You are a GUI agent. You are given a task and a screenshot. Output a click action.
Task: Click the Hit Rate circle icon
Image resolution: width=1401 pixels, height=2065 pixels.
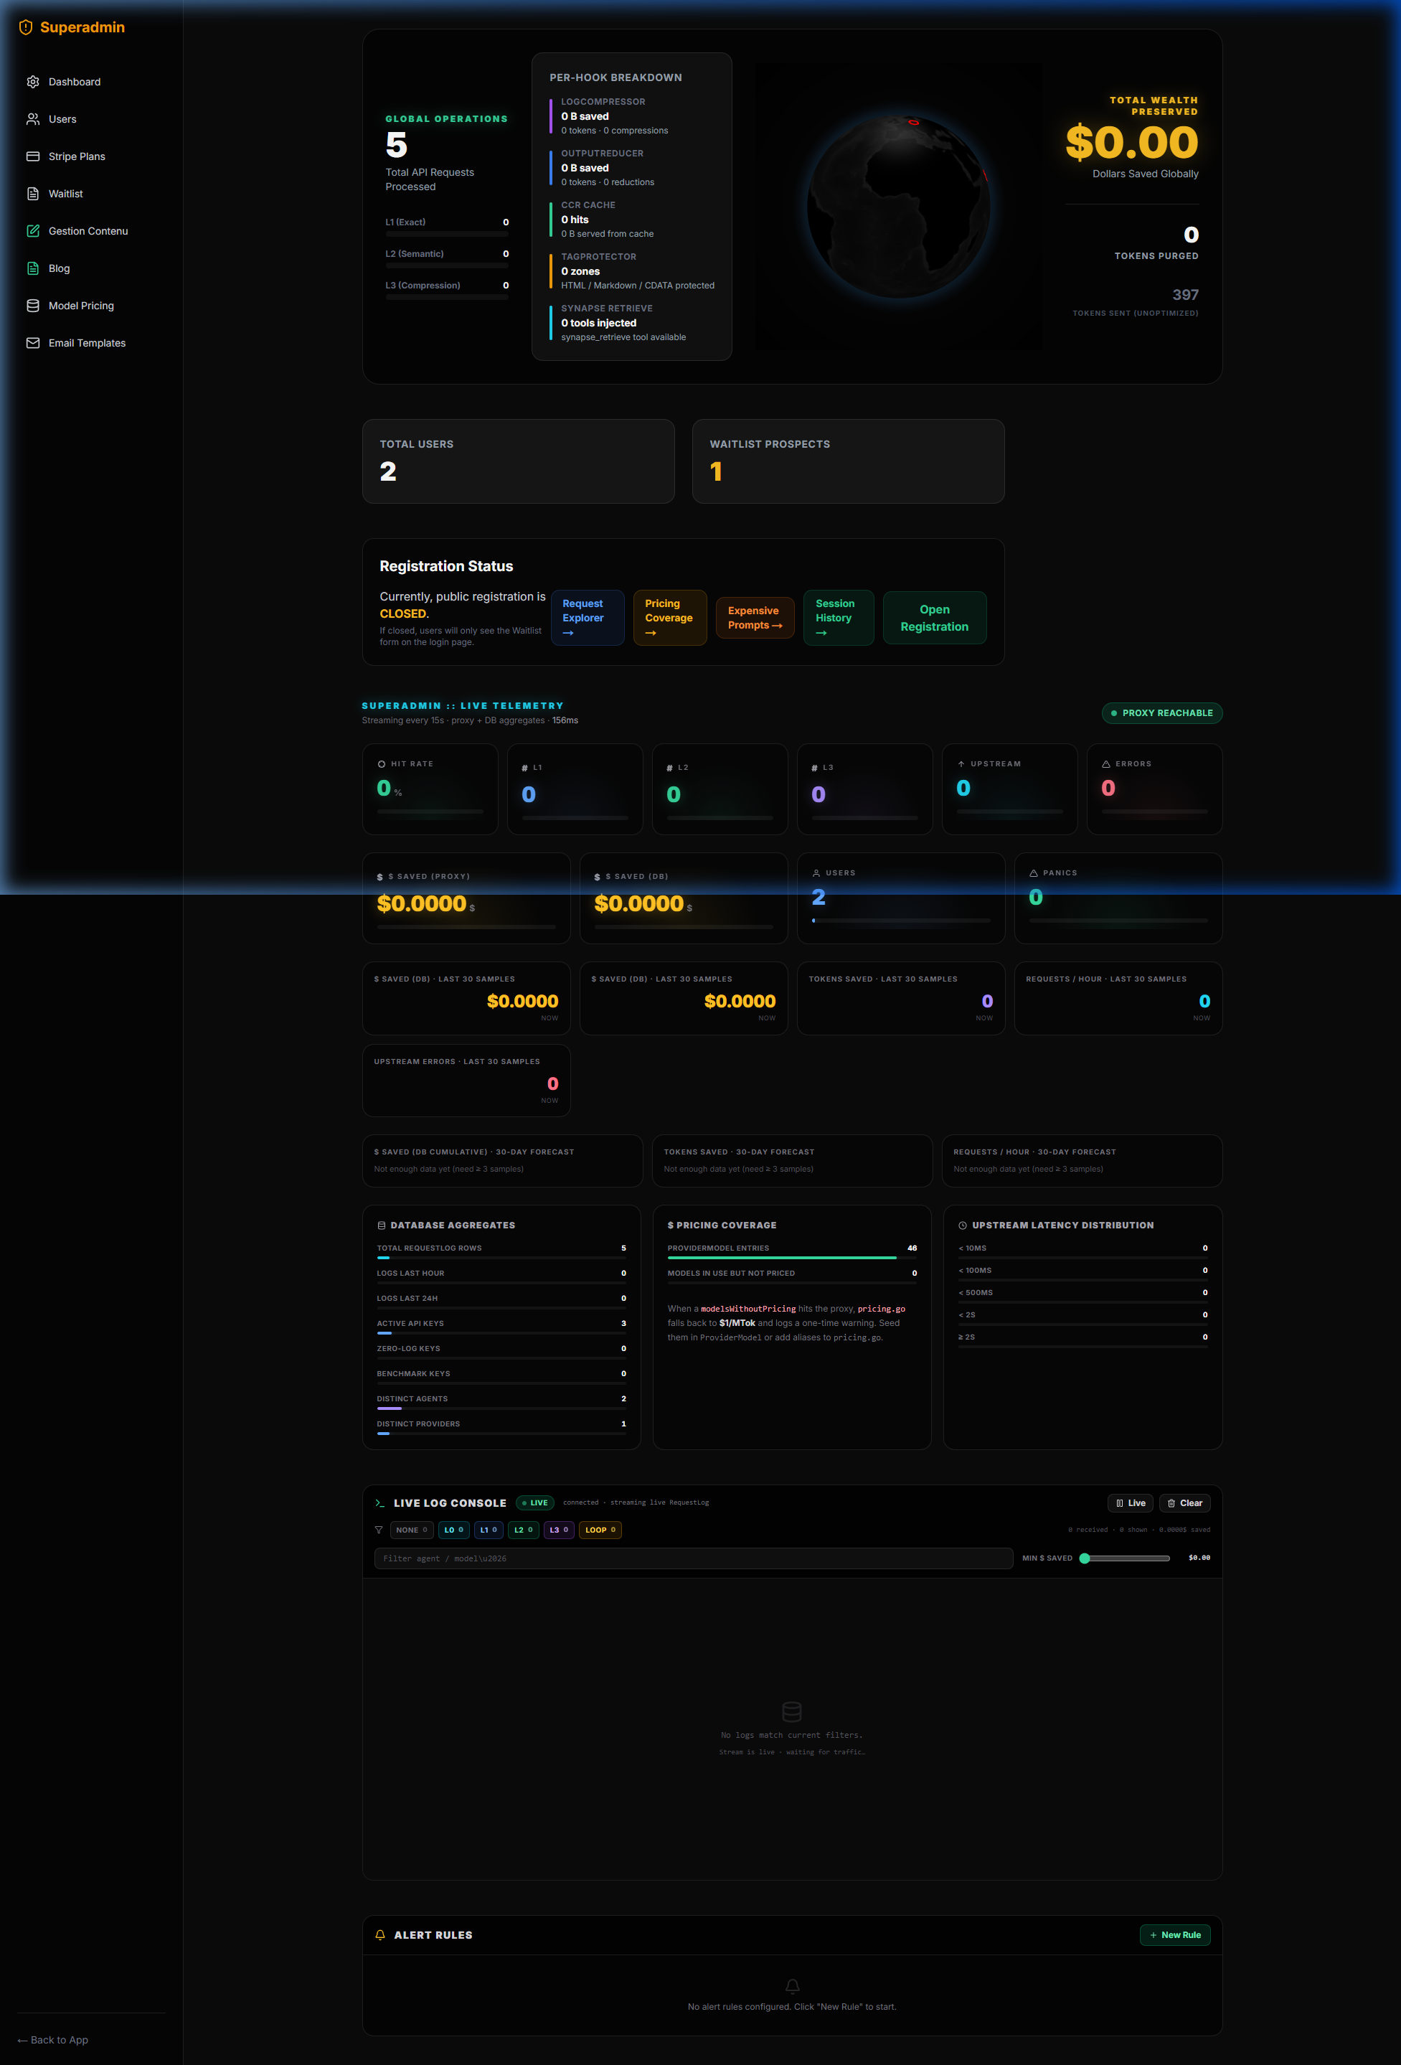pyautogui.click(x=382, y=764)
